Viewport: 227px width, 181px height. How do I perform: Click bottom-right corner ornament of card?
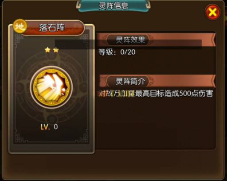(84, 138)
